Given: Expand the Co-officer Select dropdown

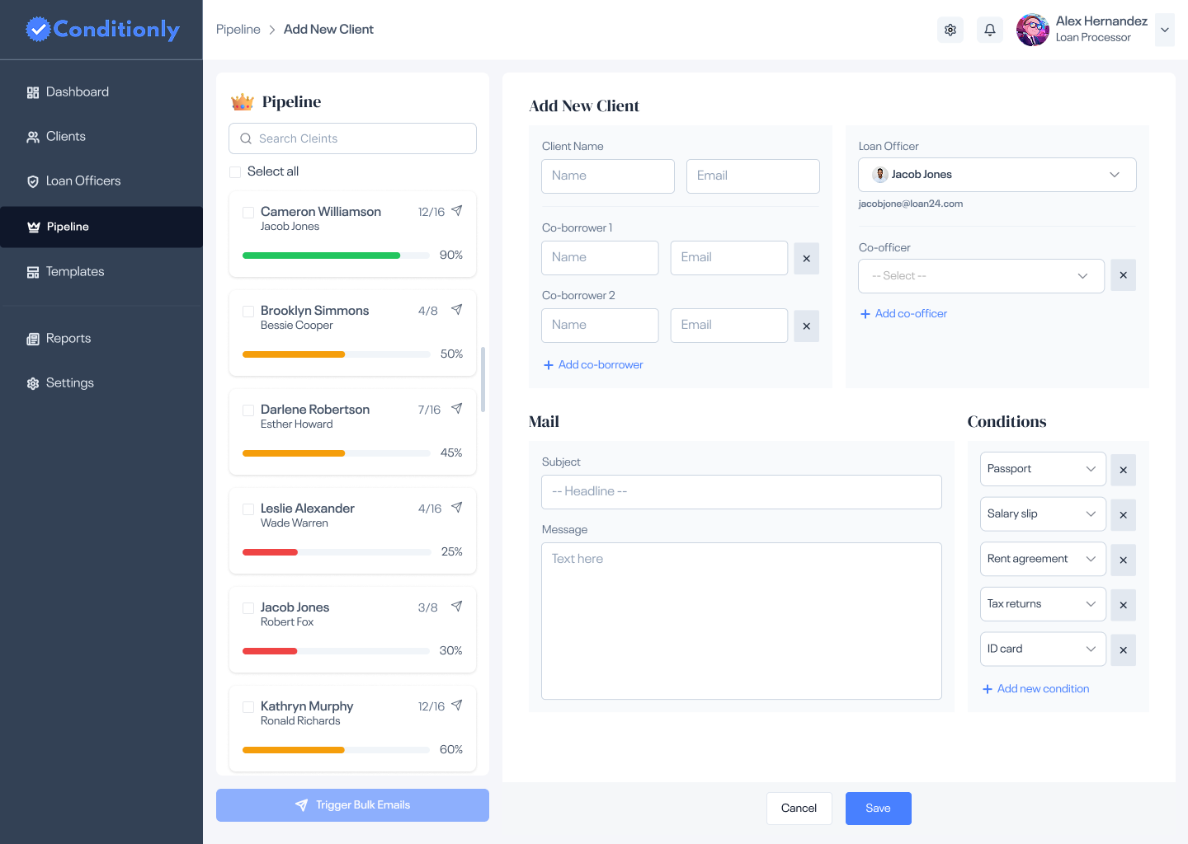Looking at the screenshot, I should (981, 276).
